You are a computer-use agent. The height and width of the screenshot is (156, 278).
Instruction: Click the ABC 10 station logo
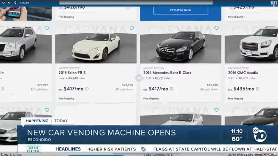tap(259, 135)
